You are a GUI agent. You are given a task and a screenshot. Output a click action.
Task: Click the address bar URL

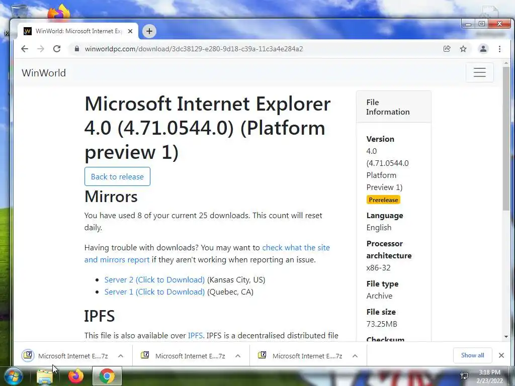click(x=194, y=49)
